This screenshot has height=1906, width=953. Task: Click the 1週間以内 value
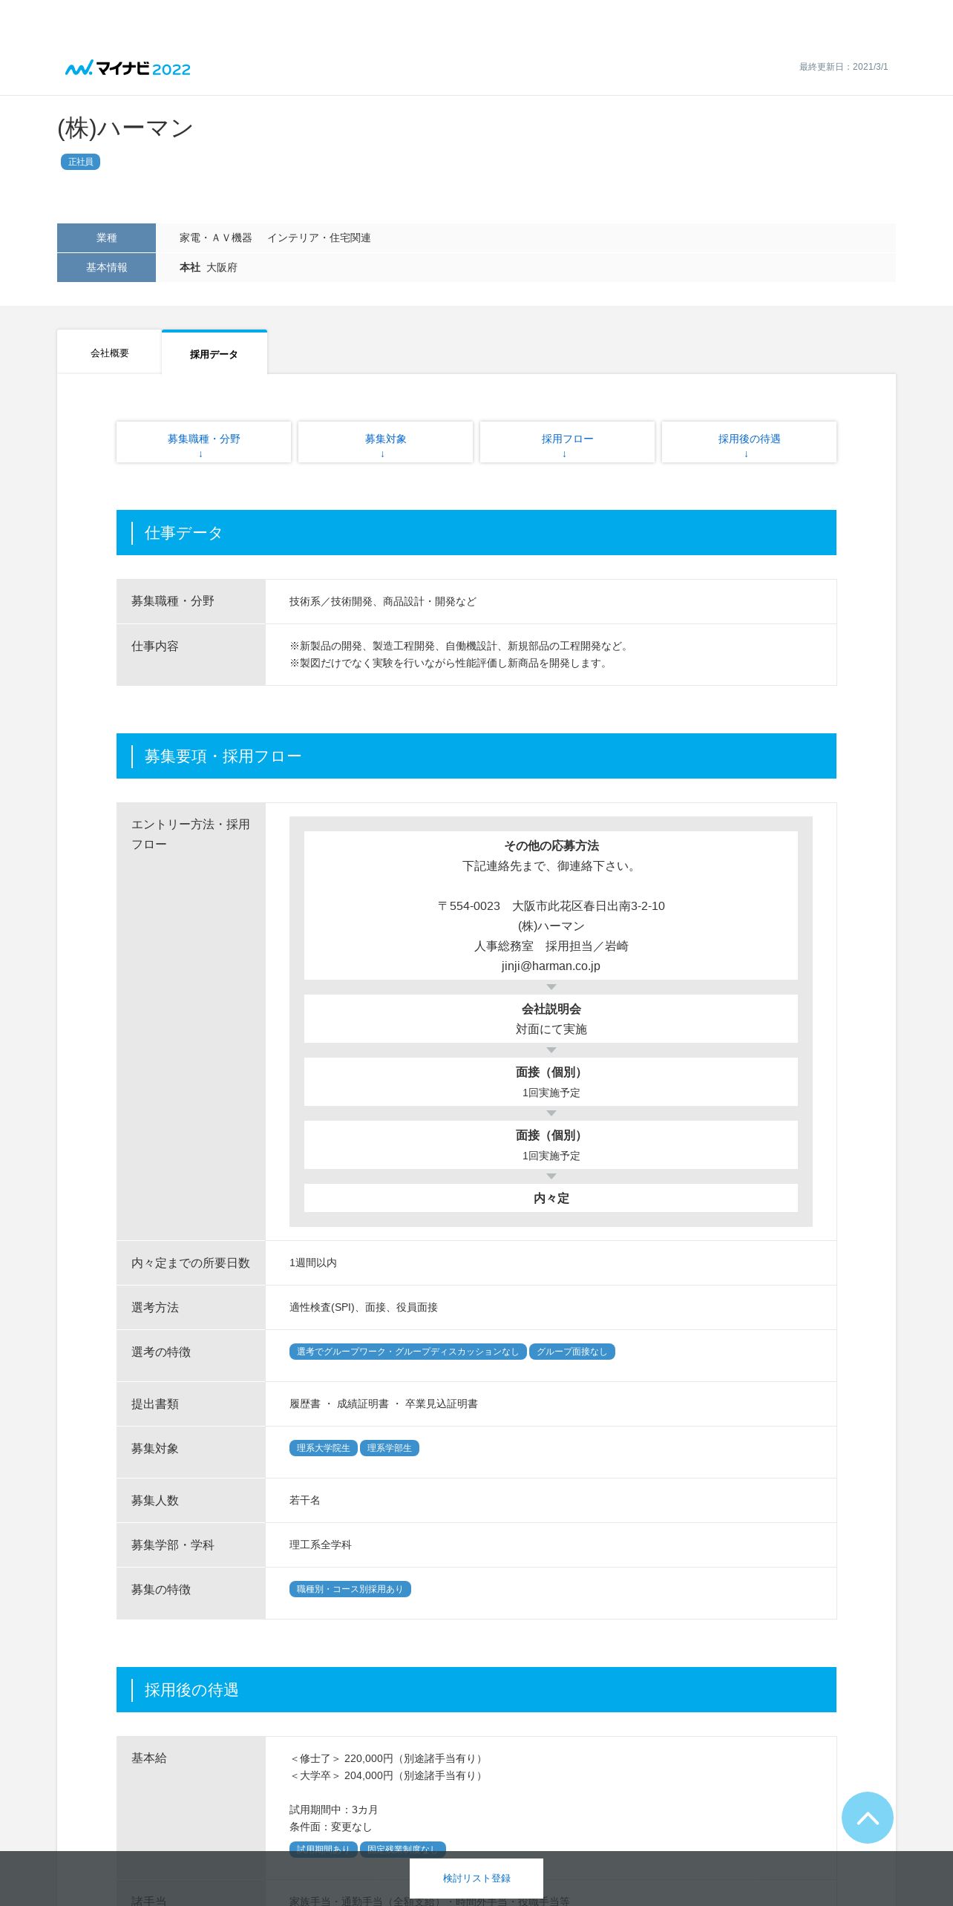[x=313, y=1263]
